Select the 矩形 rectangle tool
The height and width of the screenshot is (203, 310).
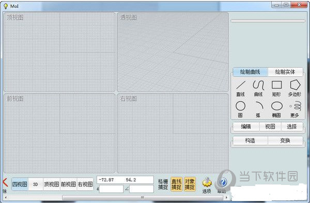pyautogui.click(x=276, y=88)
